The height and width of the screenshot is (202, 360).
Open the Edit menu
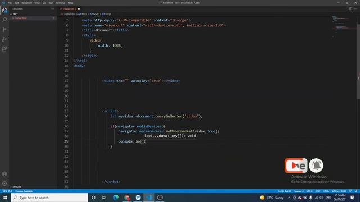coord(16,3)
